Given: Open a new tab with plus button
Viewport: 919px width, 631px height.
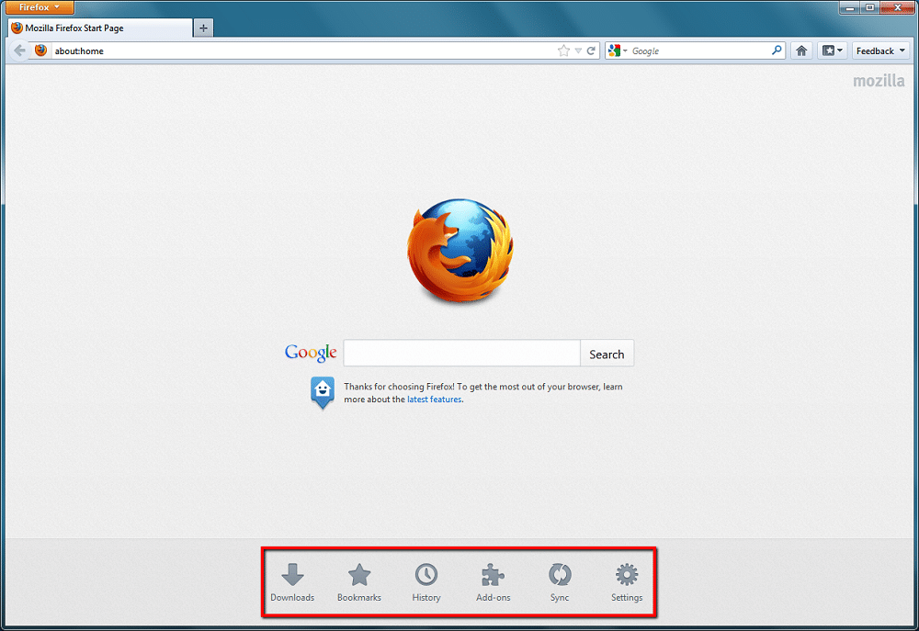Looking at the screenshot, I should click(x=203, y=28).
